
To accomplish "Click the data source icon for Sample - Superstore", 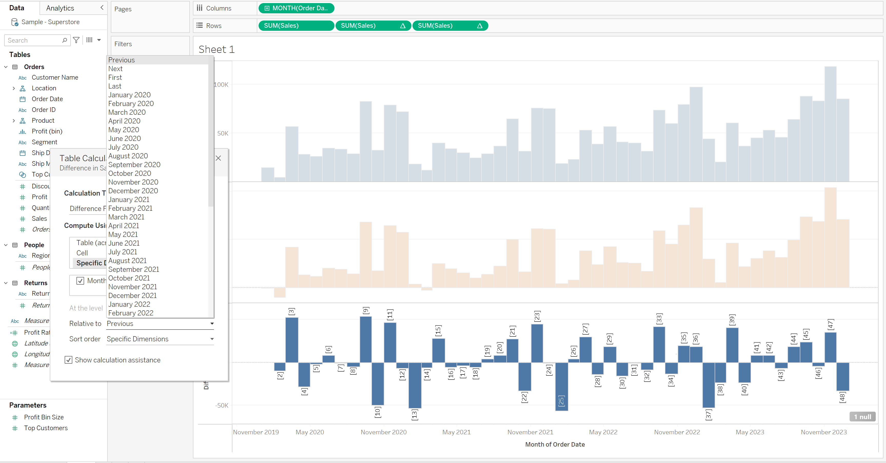I will click(x=14, y=22).
